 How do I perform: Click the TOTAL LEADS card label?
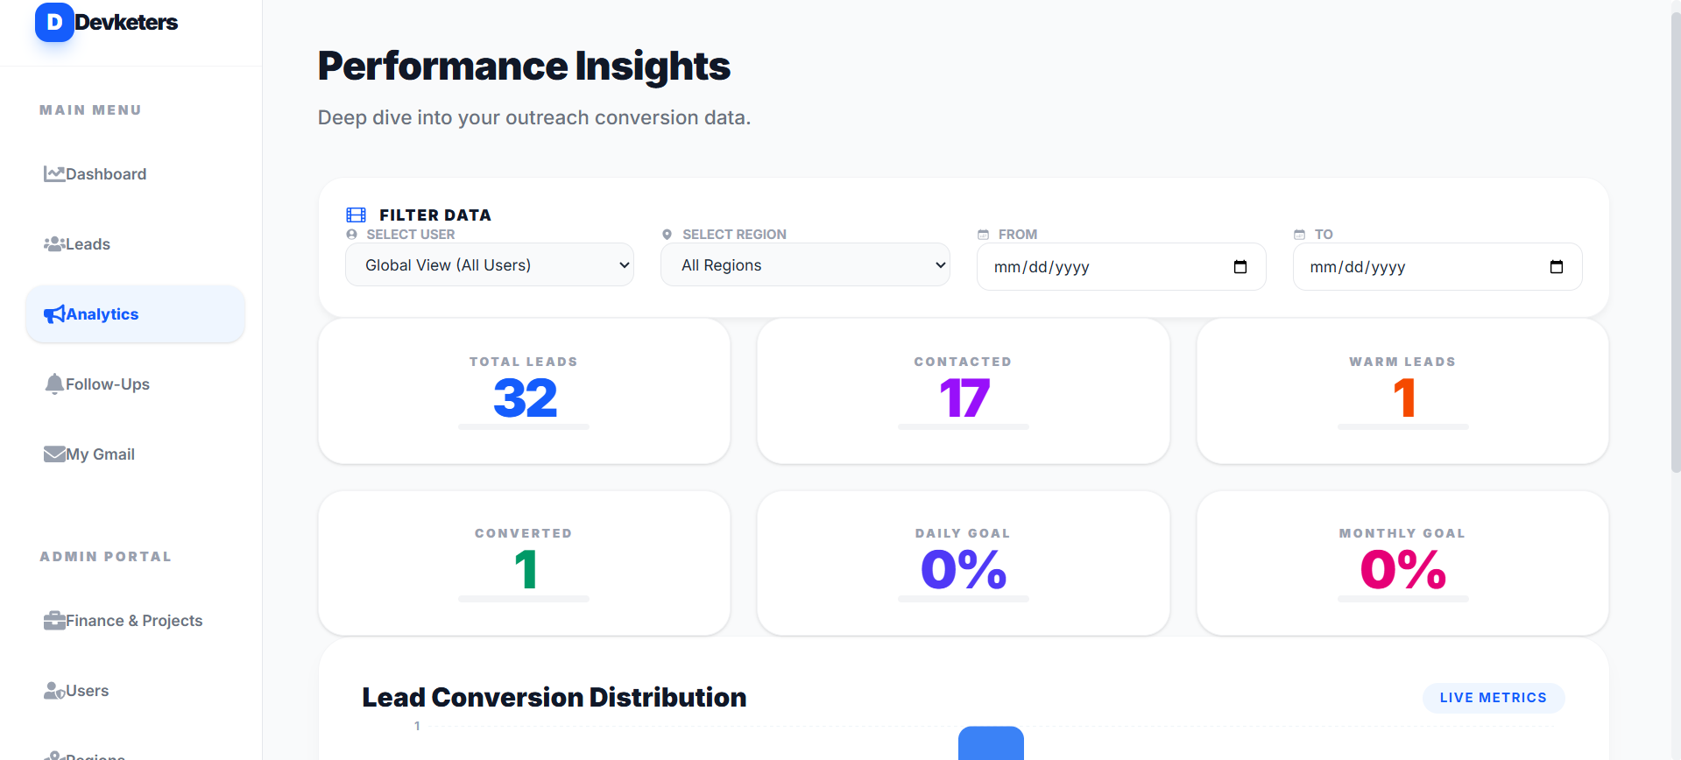[x=524, y=362]
